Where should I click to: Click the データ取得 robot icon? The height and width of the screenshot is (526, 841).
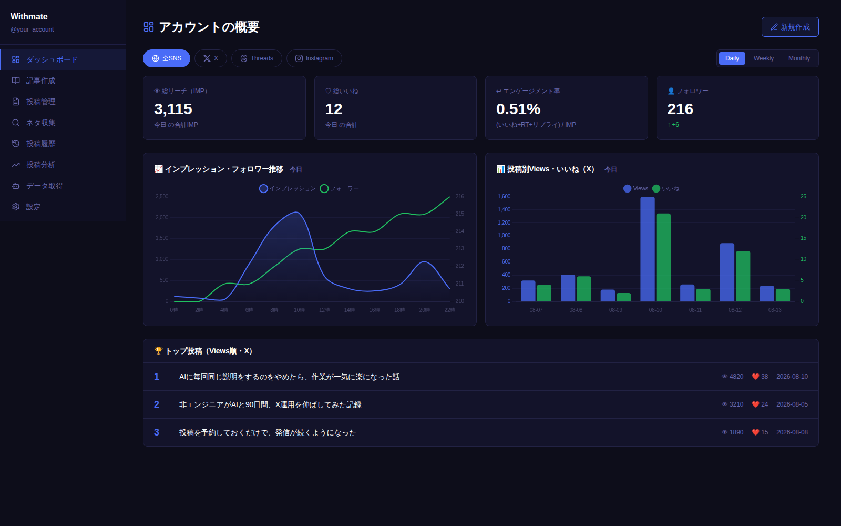point(16,186)
